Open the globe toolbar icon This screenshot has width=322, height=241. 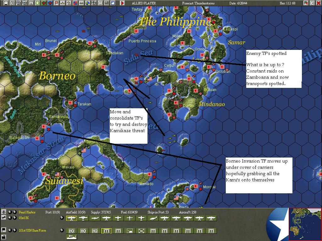pos(88,3)
